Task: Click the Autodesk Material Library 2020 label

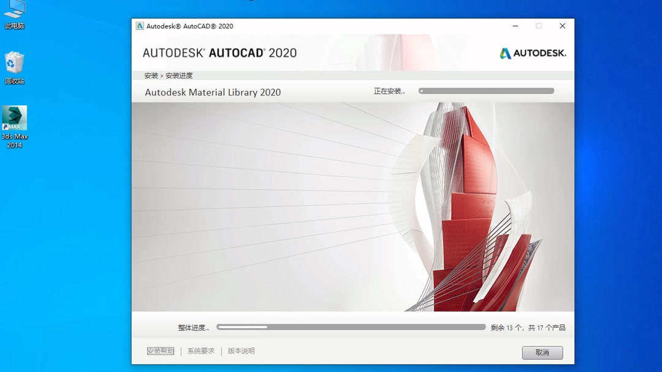Action: (x=212, y=92)
